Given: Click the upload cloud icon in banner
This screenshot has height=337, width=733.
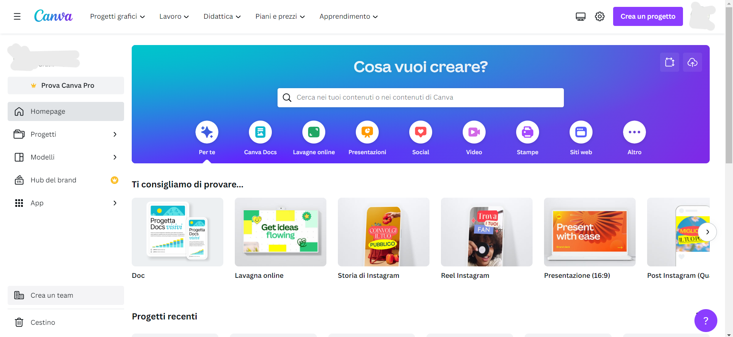Looking at the screenshot, I should (692, 62).
